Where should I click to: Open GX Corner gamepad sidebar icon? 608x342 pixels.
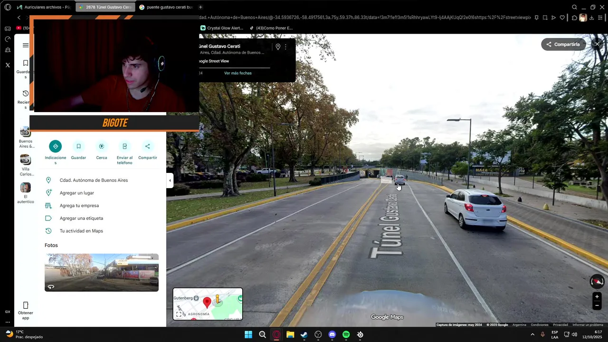tap(8, 28)
